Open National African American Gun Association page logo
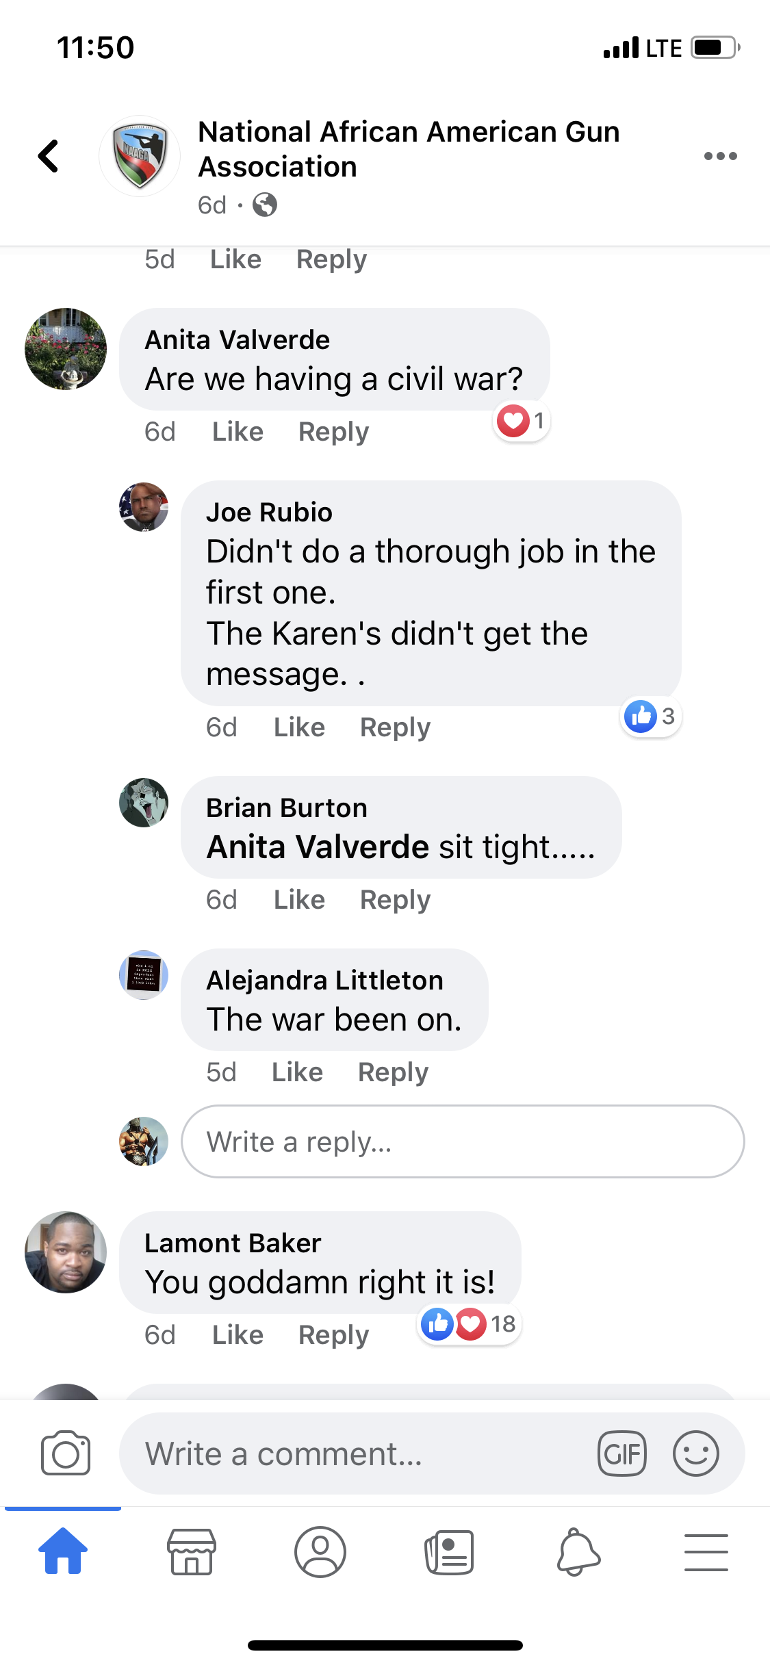 [x=140, y=156]
